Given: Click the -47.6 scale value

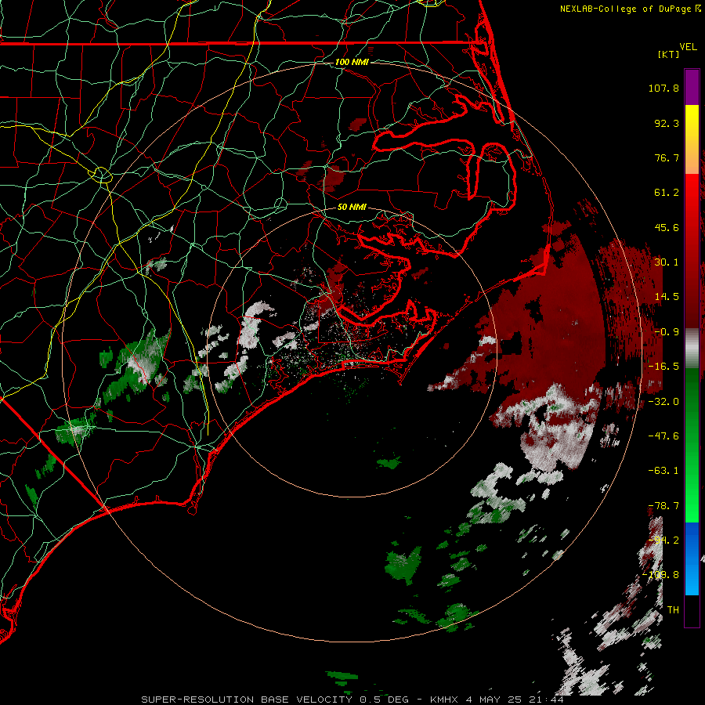Looking at the screenshot, I should [663, 436].
